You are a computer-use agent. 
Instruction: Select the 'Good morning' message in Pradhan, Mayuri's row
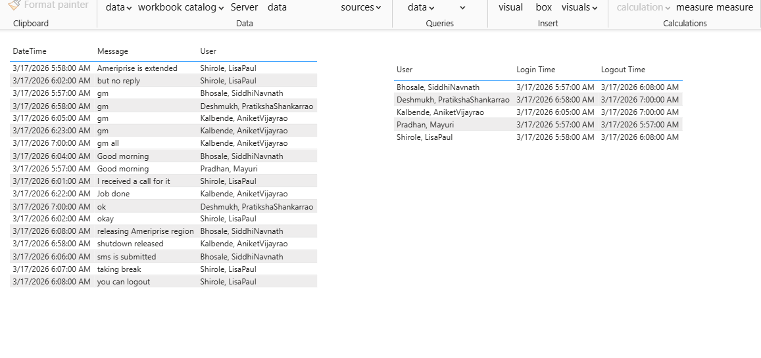(123, 169)
